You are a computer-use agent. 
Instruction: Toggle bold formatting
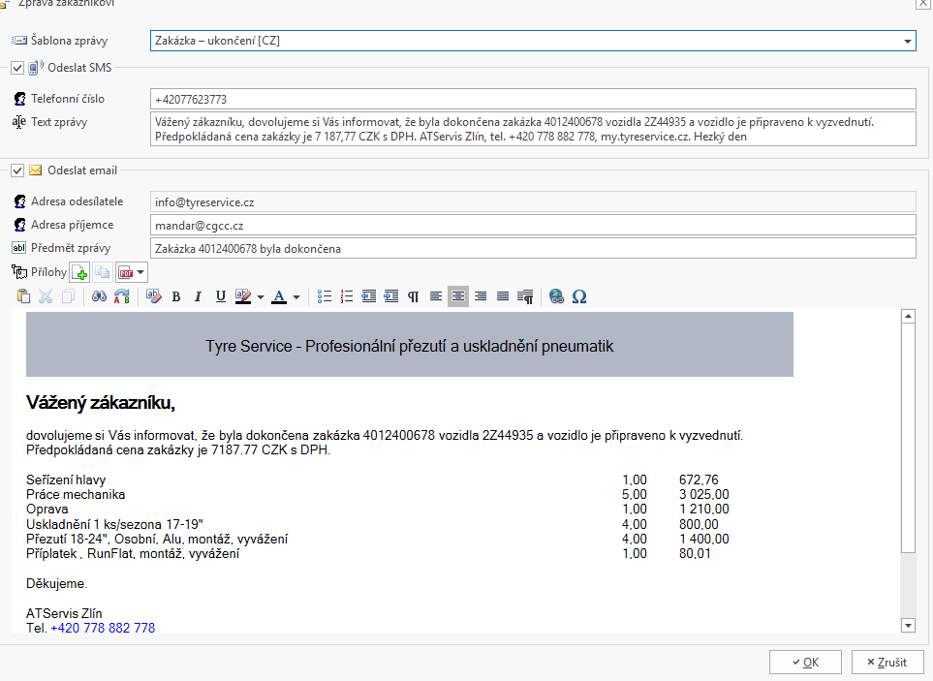pos(176,296)
